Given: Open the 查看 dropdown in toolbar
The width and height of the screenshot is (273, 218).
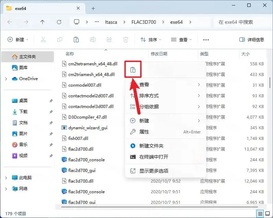Looking at the screenshot, I should [181, 40].
